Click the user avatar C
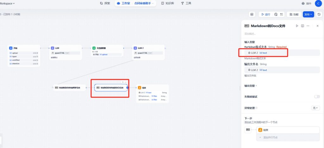This screenshot has width=324, height=148. coord(318,3)
